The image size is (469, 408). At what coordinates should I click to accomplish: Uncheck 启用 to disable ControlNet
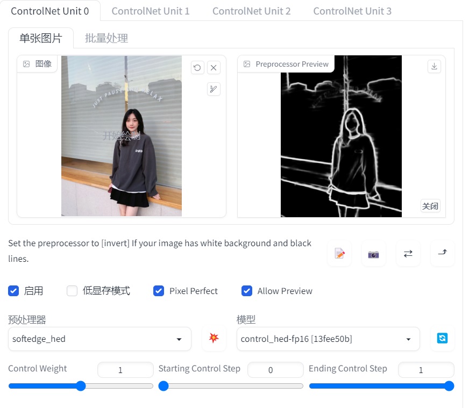coord(13,291)
